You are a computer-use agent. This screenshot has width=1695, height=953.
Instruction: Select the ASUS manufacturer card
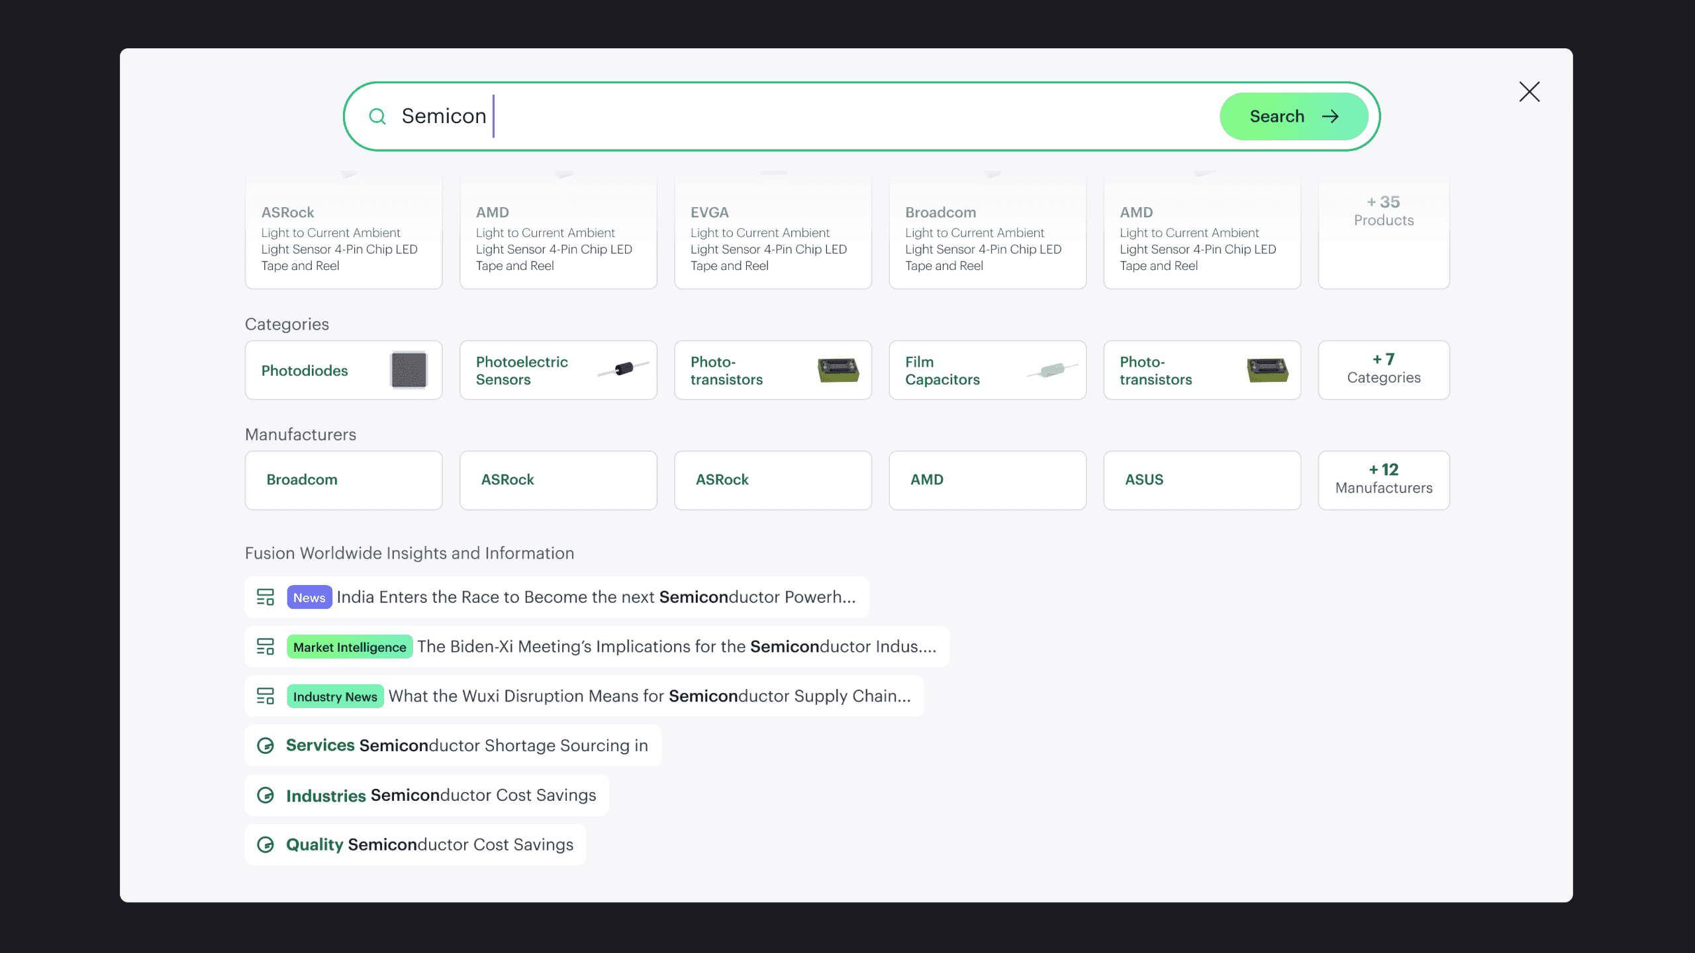1201,480
